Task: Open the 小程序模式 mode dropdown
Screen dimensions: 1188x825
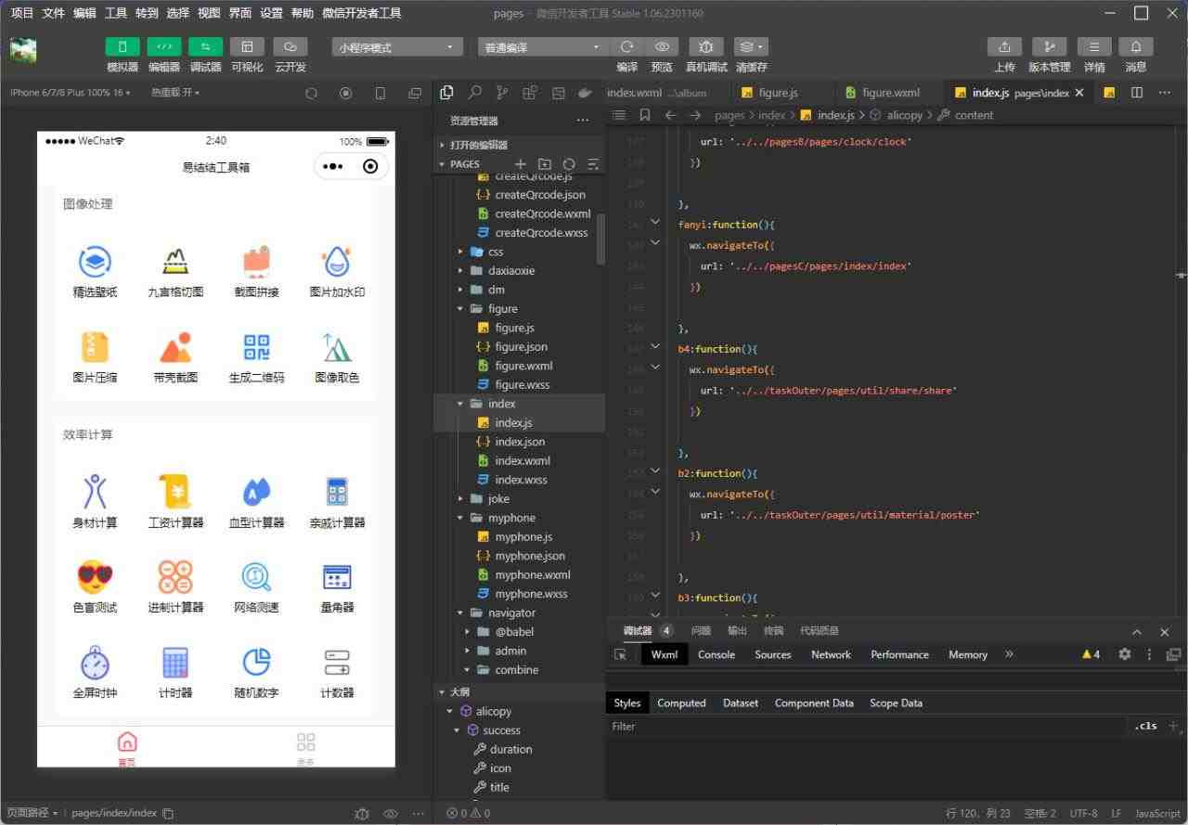Action: 397,47
